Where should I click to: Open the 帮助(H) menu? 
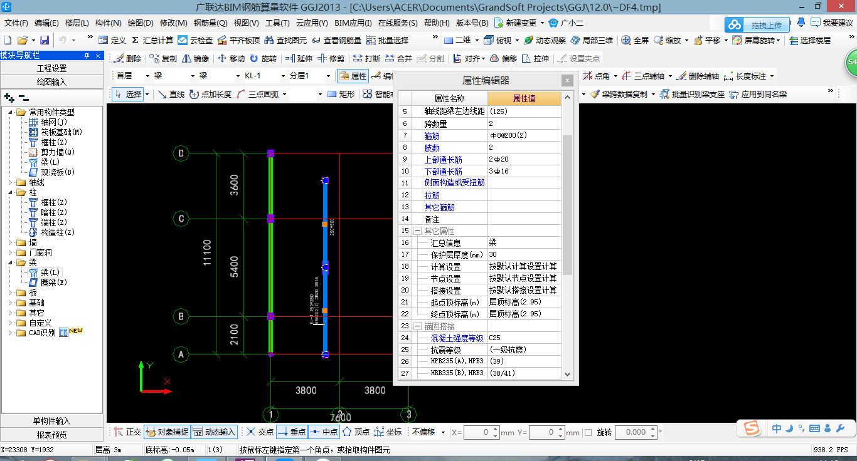pyautogui.click(x=437, y=23)
